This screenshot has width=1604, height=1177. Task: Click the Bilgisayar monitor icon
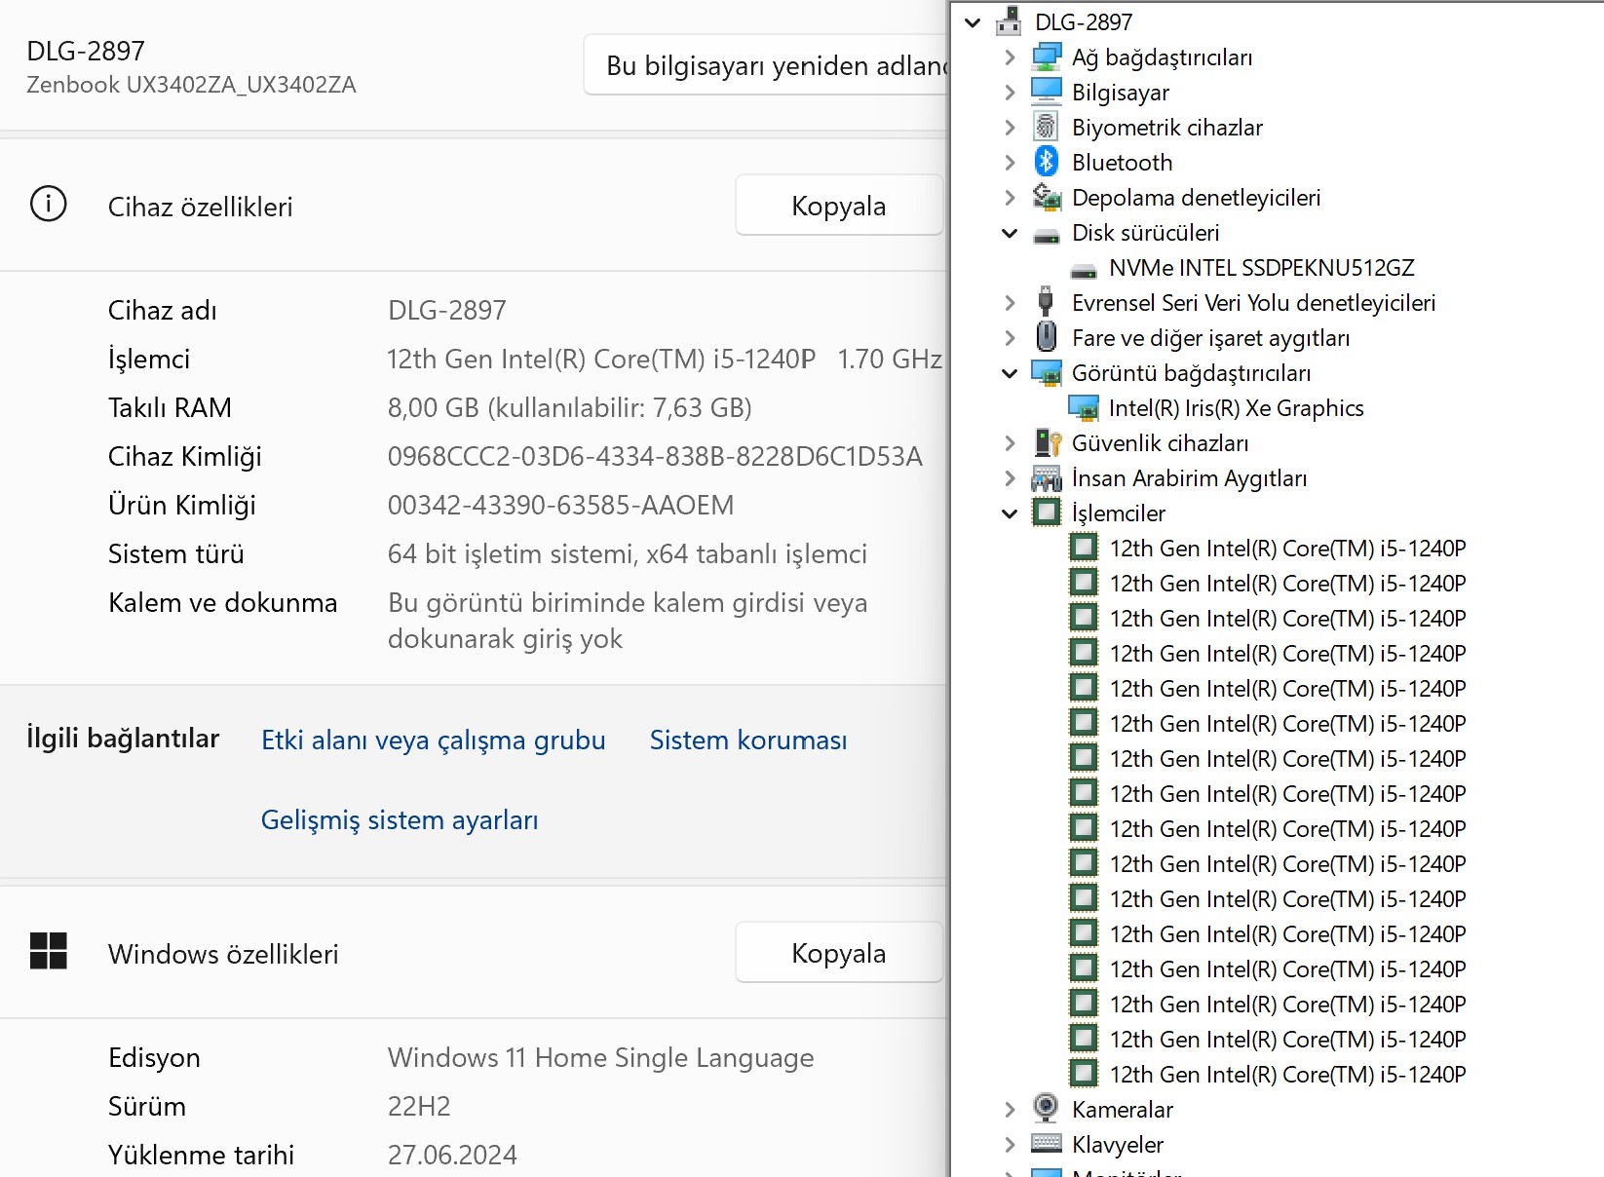(x=1046, y=92)
